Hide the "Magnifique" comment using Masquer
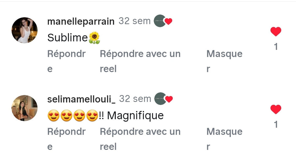Image resolution: width=296 pixels, height=160 pixels. [224, 132]
